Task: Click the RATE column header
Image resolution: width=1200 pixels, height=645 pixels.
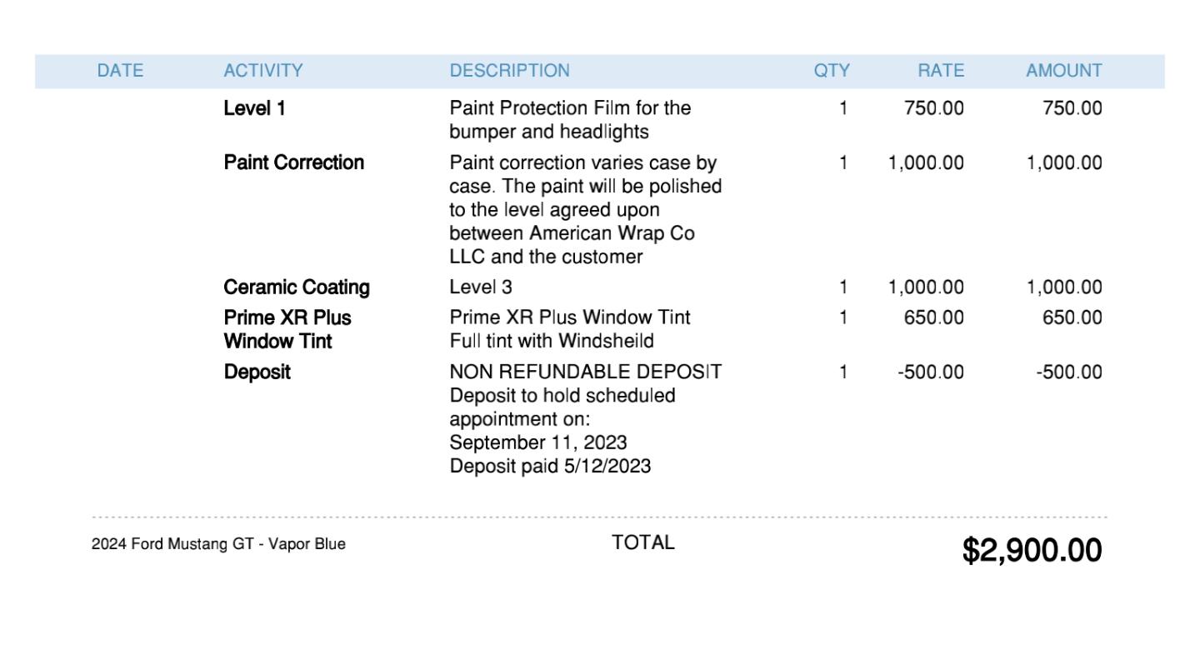Action: click(x=941, y=71)
